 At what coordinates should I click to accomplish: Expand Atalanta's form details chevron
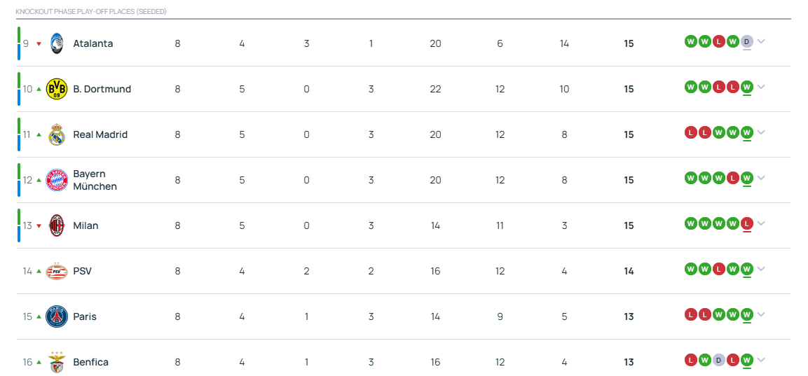click(761, 42)
